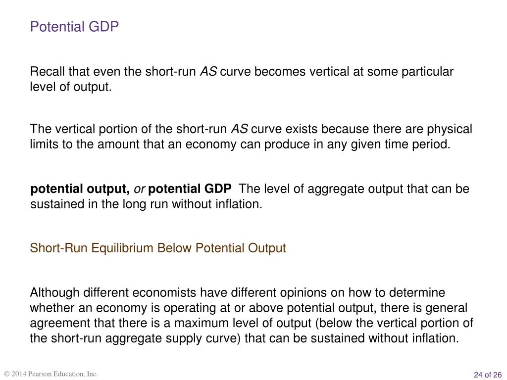Image resolution: width=507 pixels, height=380 pixels.
Task: Click the words 'level of output.' in first paragraph
Action: click(71, 87)
